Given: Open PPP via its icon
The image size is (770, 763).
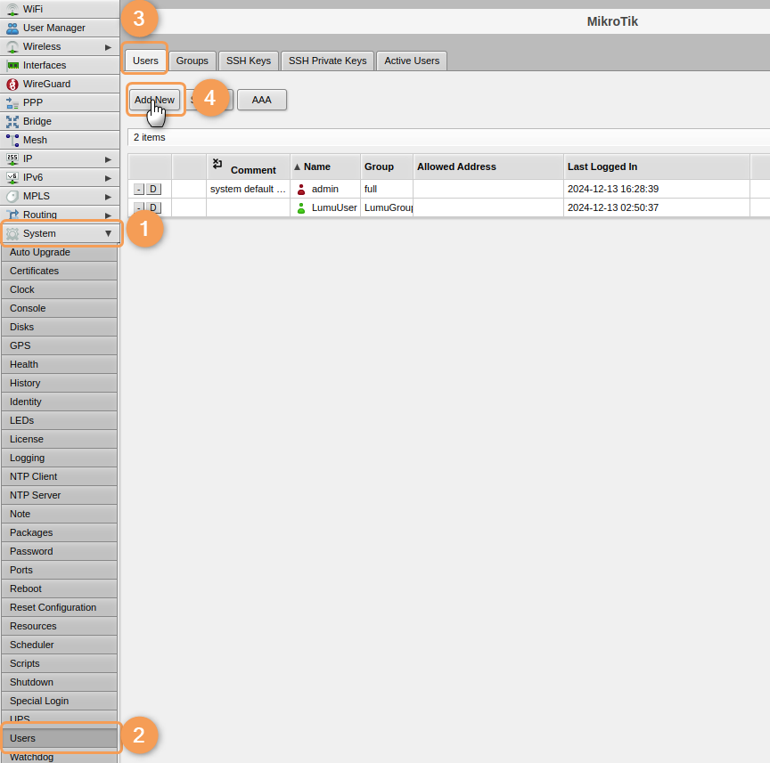Looking at the screenshot, I should pyautogui.click(x=12, y=102).
